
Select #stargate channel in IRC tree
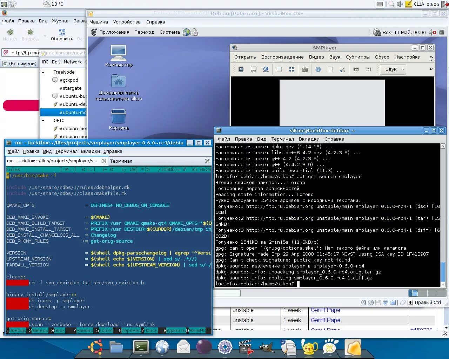point(71,88)
